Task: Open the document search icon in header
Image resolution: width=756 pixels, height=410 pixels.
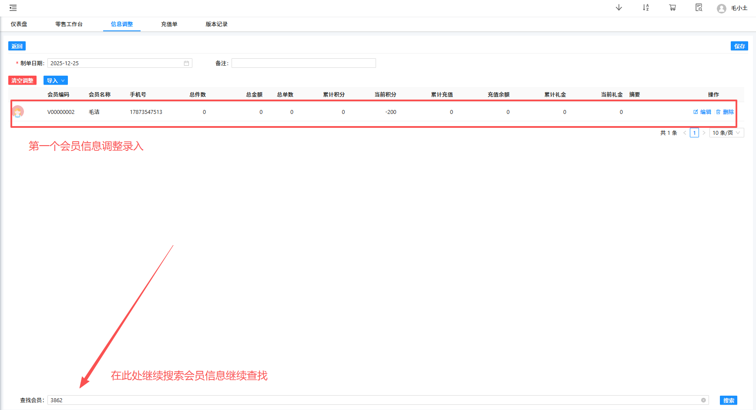Action: click(x=699, y=8)
